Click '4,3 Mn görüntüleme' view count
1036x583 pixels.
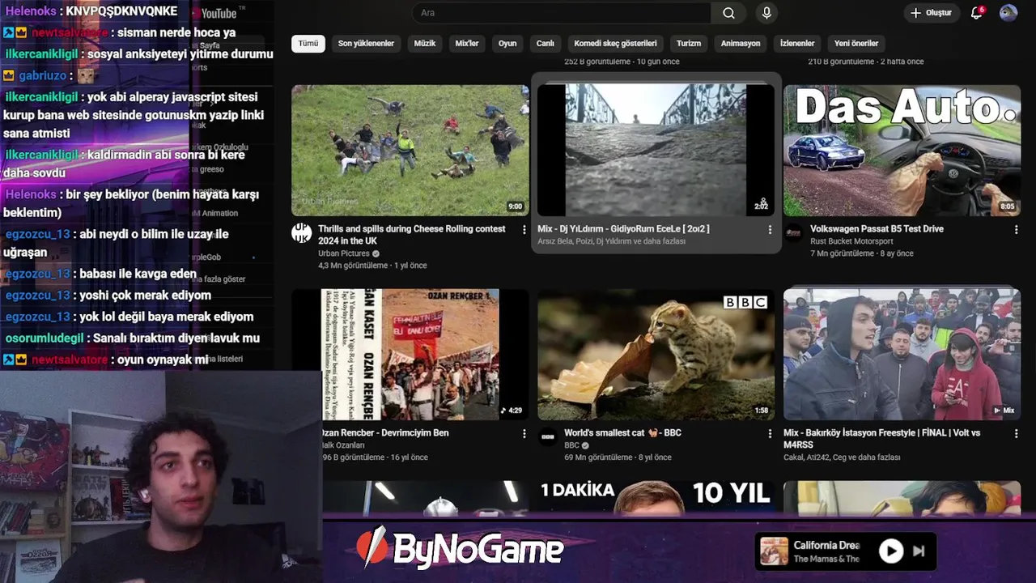click(353, 266)
